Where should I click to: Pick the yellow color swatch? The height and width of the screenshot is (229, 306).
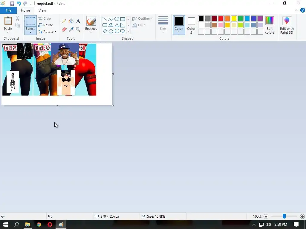pyautogui.click(x=234, y=18)
